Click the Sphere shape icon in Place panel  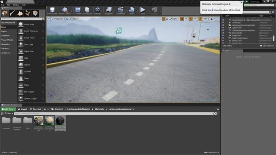coord(21,65)
